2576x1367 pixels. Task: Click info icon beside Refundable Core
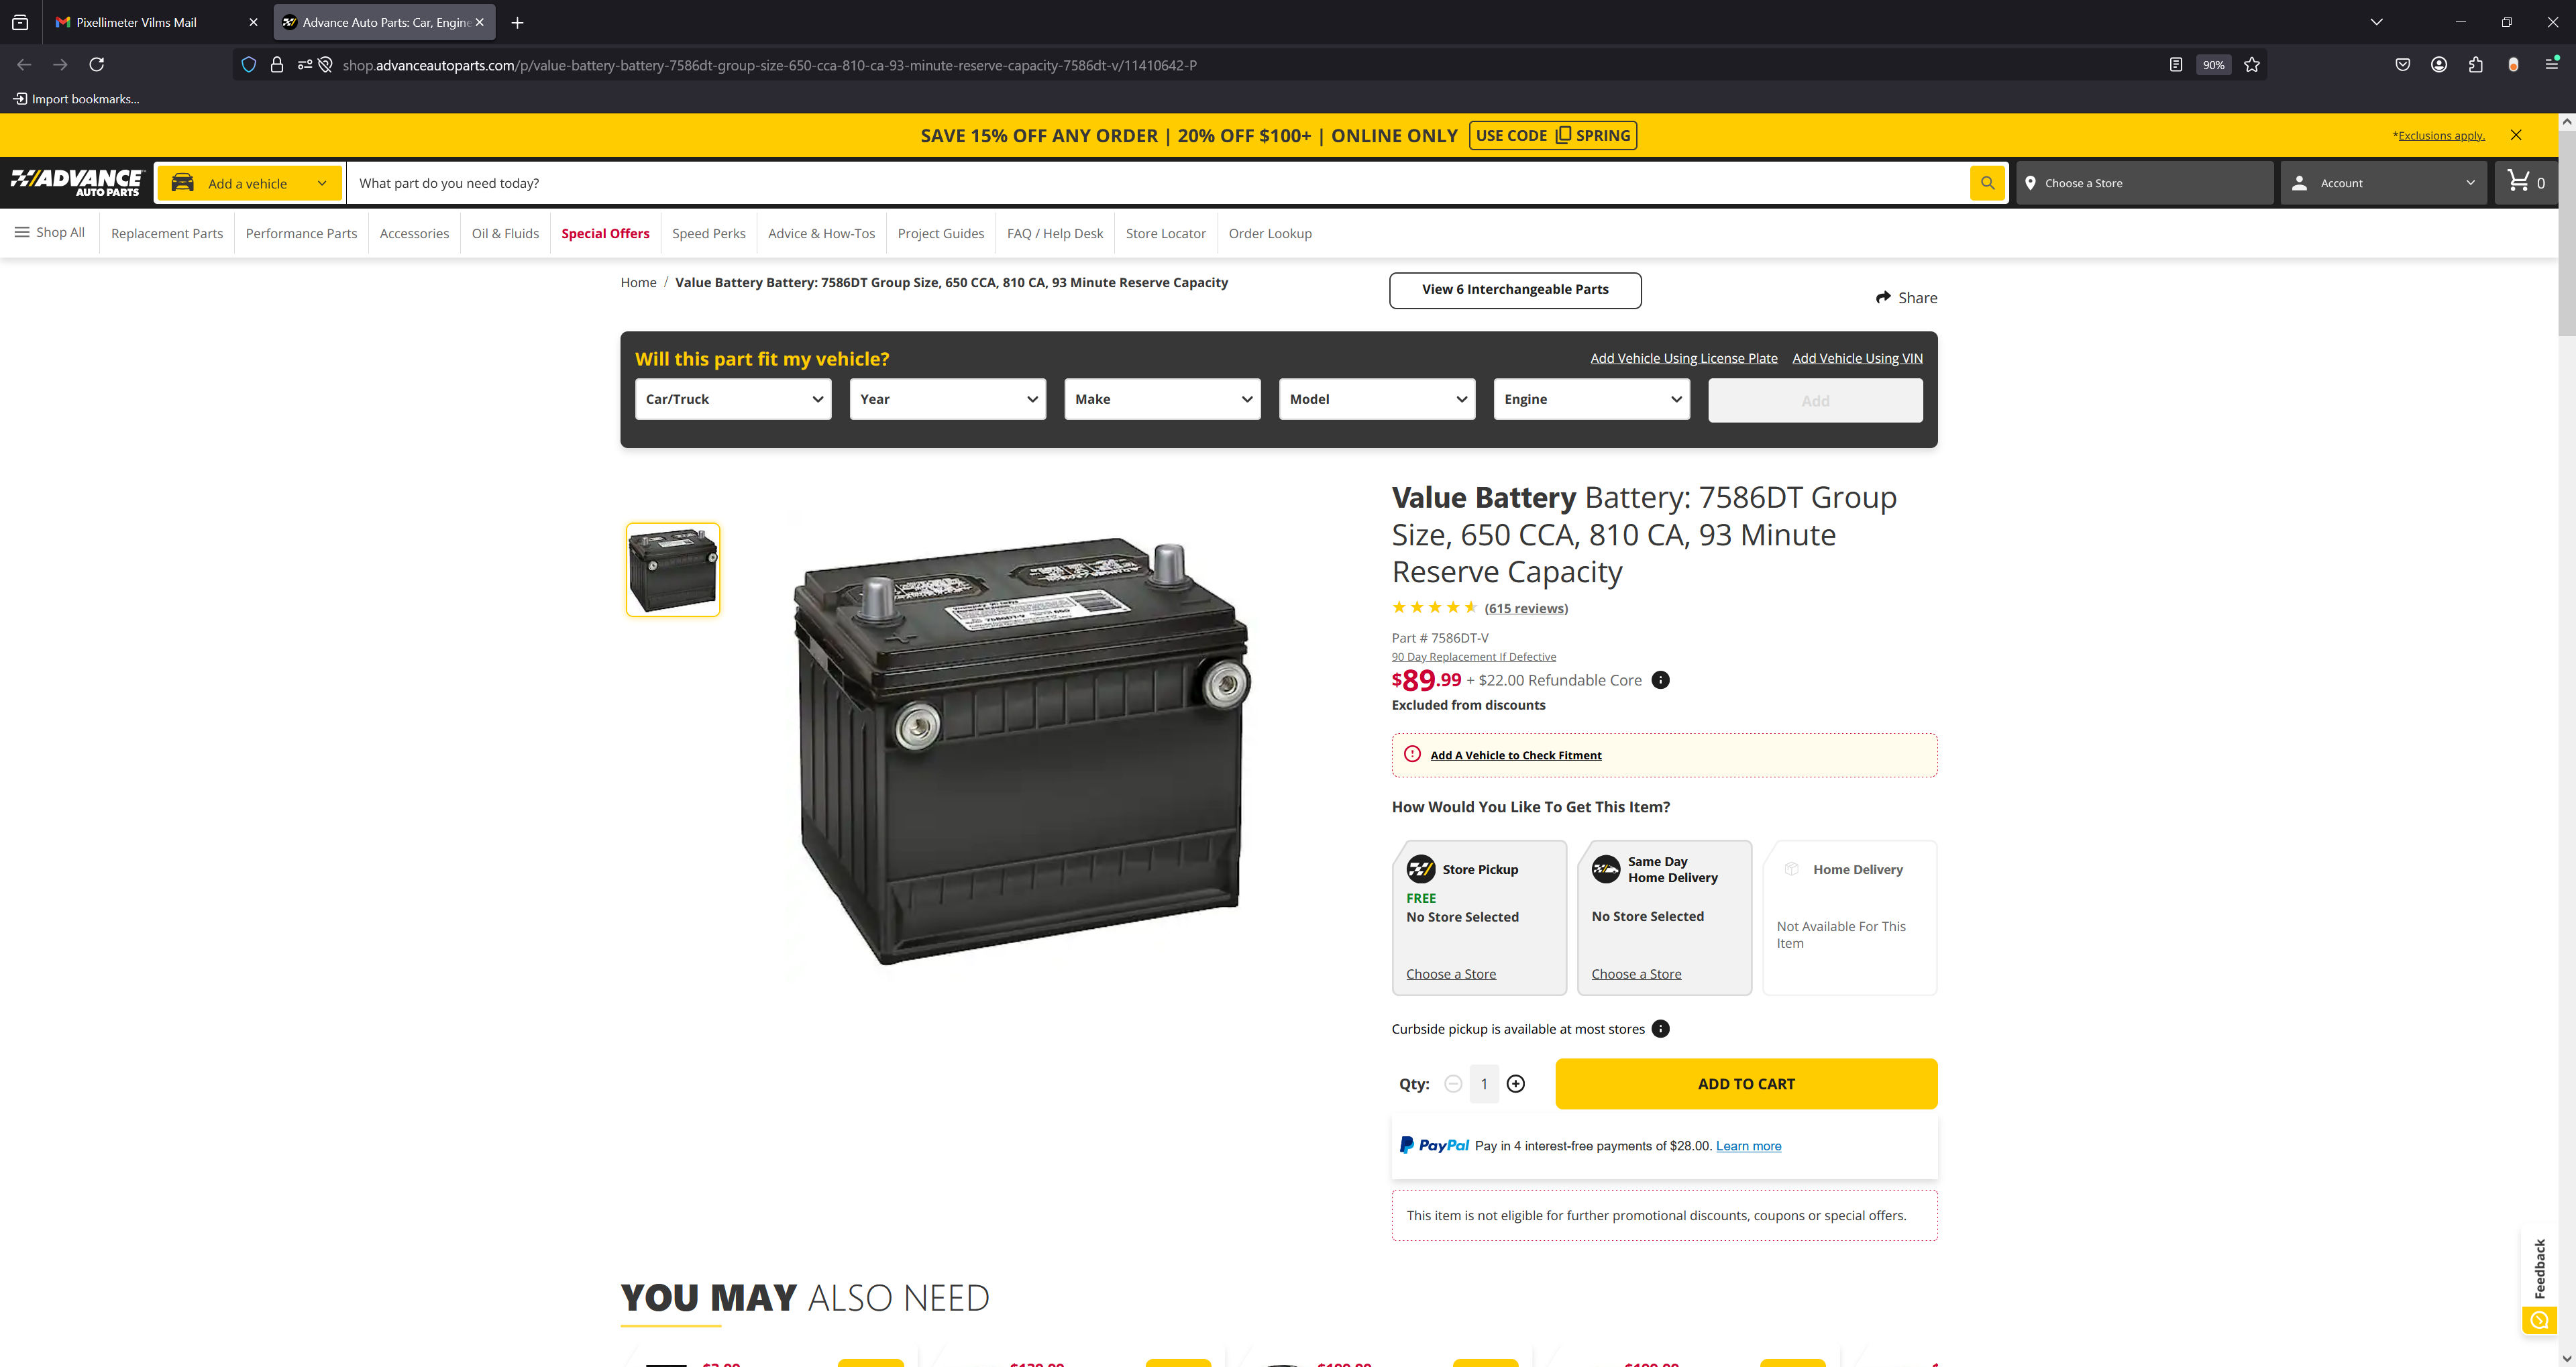(x=1660, y=680)
